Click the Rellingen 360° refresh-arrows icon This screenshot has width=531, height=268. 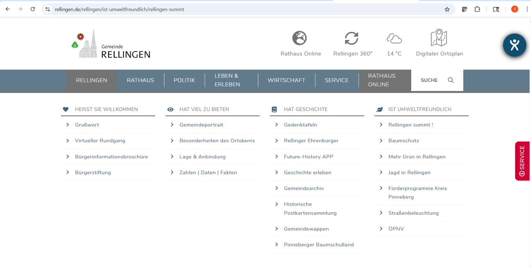351,38
